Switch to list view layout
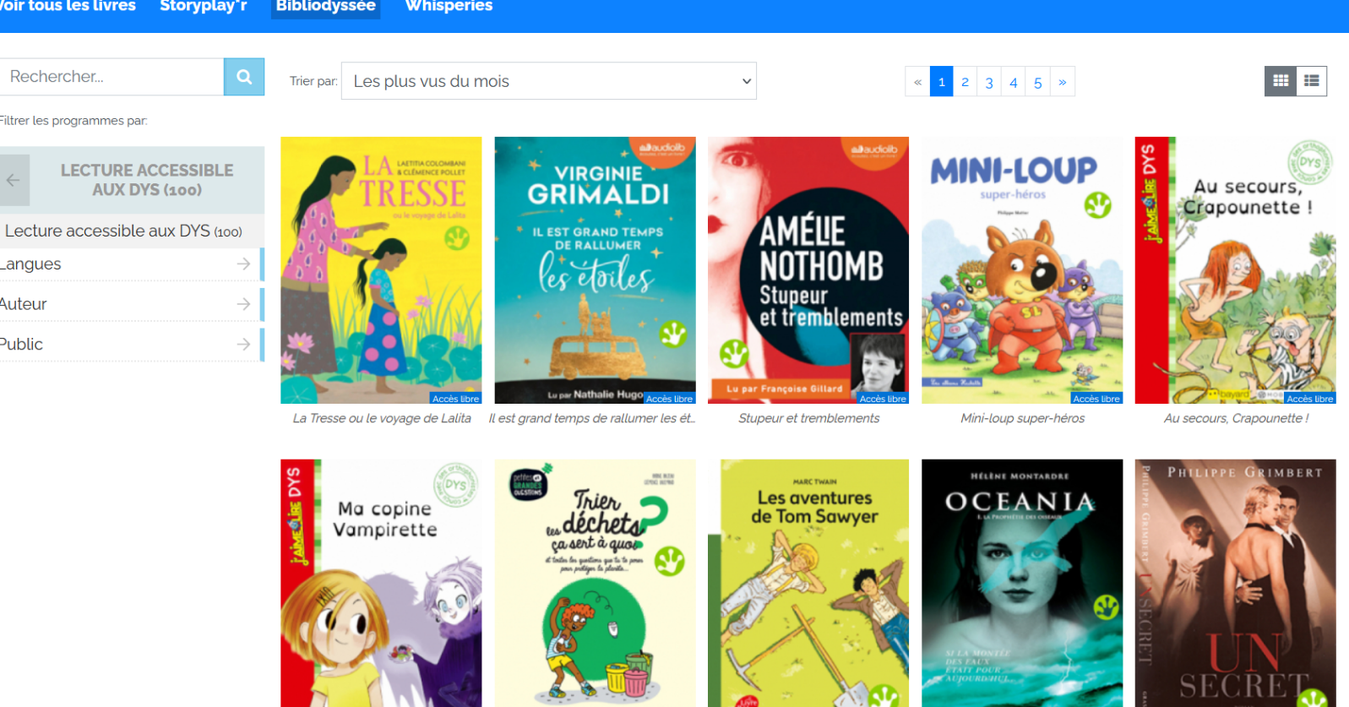Screen dimensions: 1349x707 (1312, 81)
